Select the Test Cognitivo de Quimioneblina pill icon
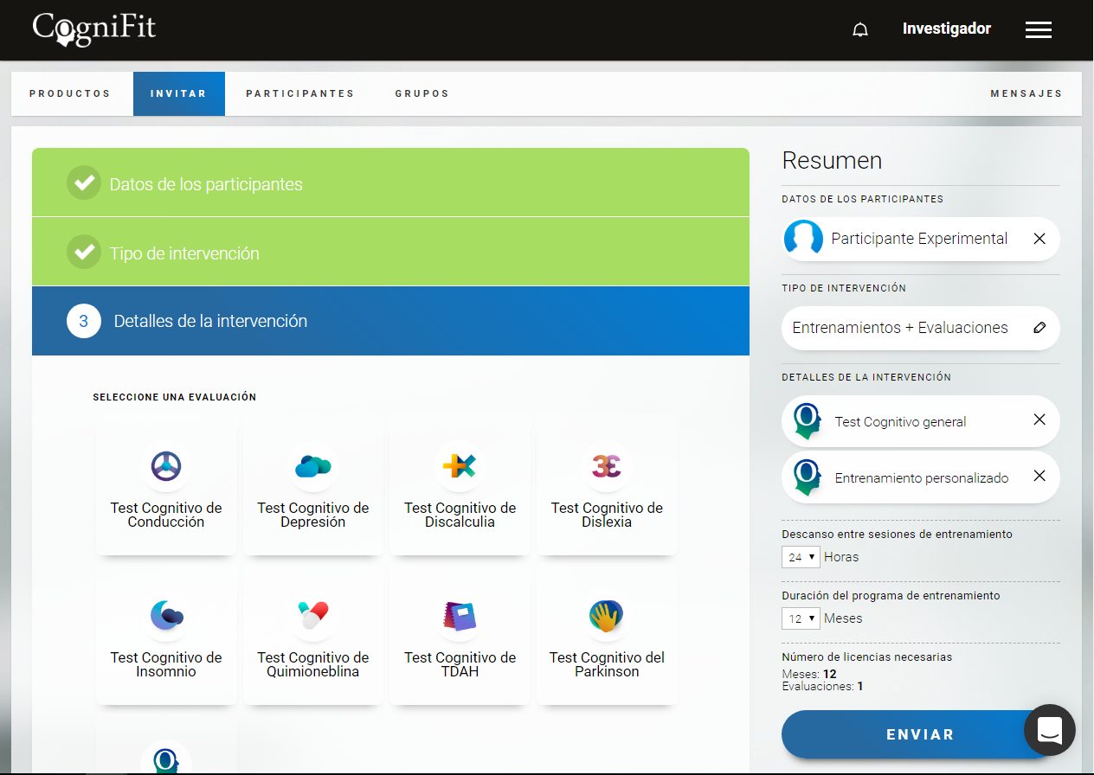 (313, 616)
